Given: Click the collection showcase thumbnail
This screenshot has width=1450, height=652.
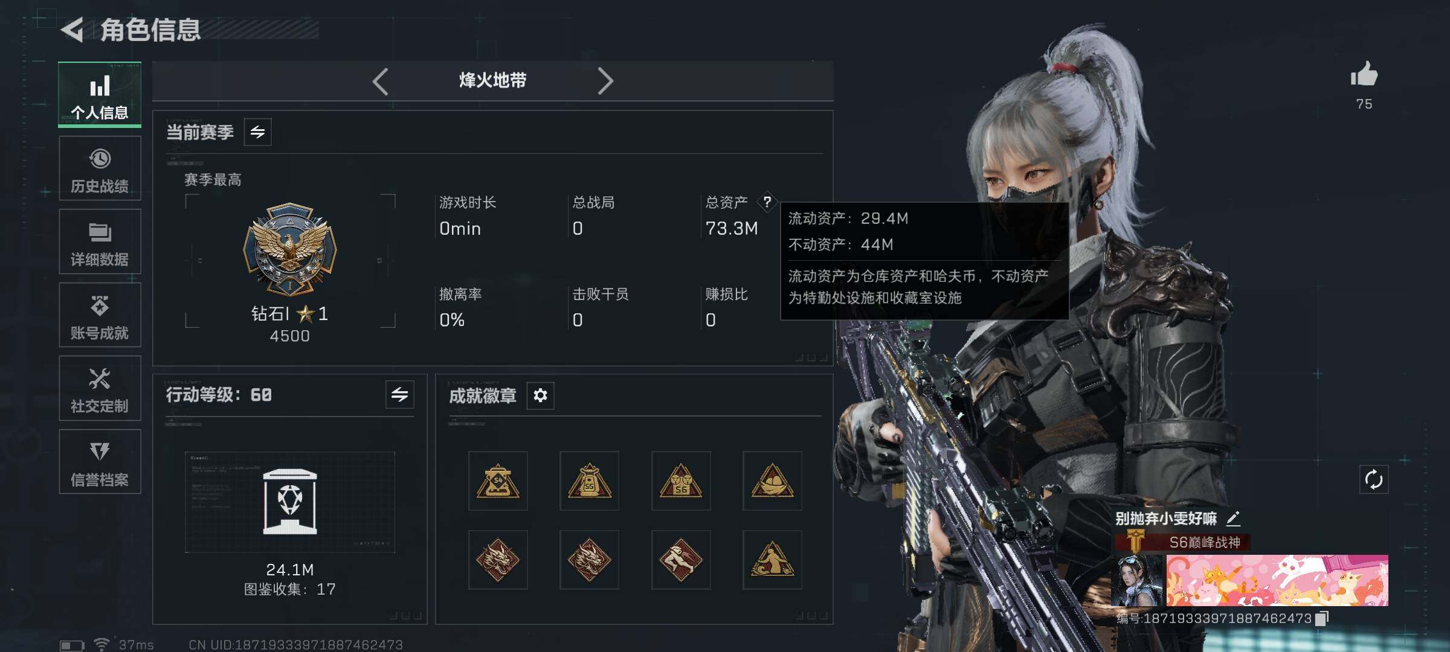Looking at the screenshot, I should (290, 502).
